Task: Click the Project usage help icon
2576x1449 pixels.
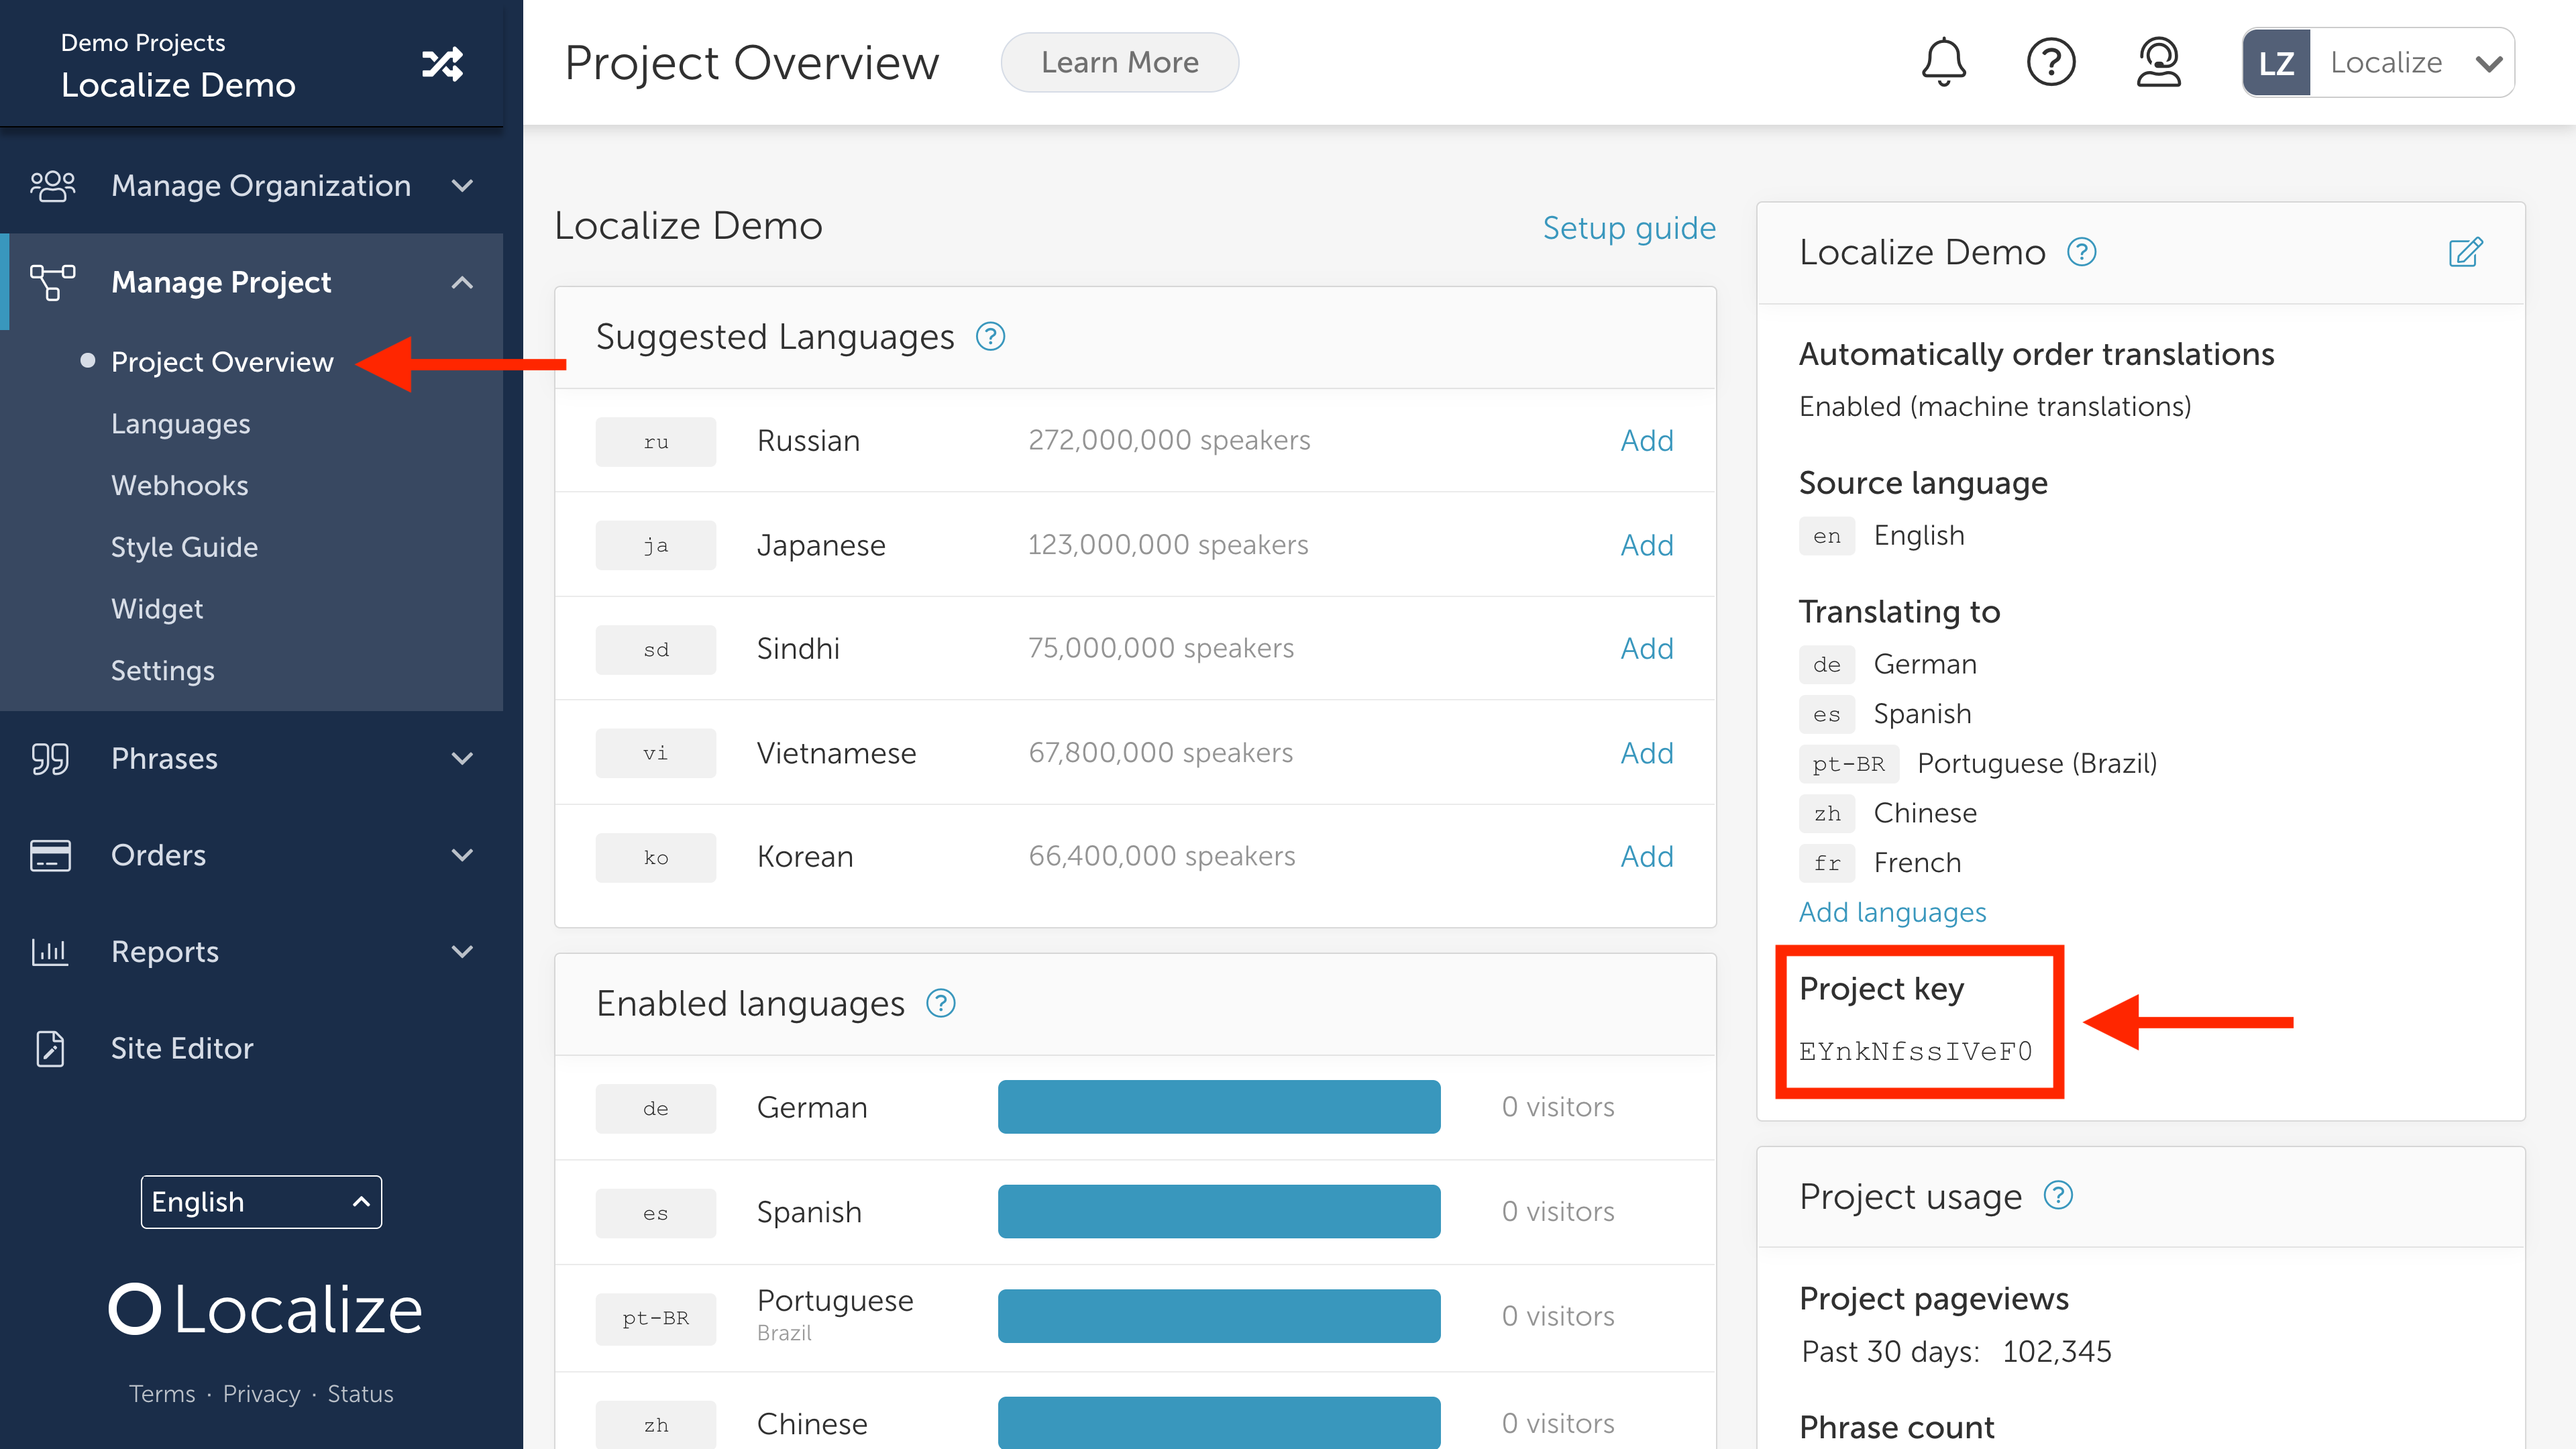Action: (x=2058, y=1195)
